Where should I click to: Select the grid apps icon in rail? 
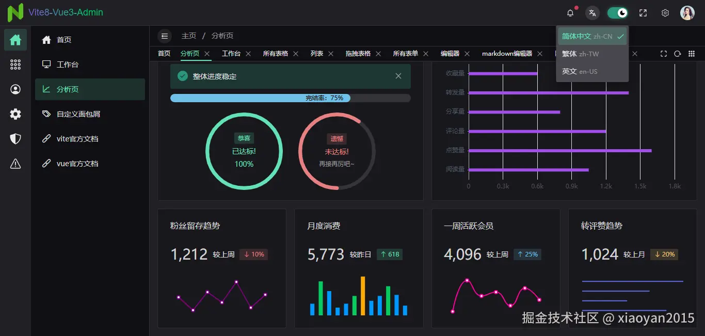pyautogui.click(x=15, y=65)
